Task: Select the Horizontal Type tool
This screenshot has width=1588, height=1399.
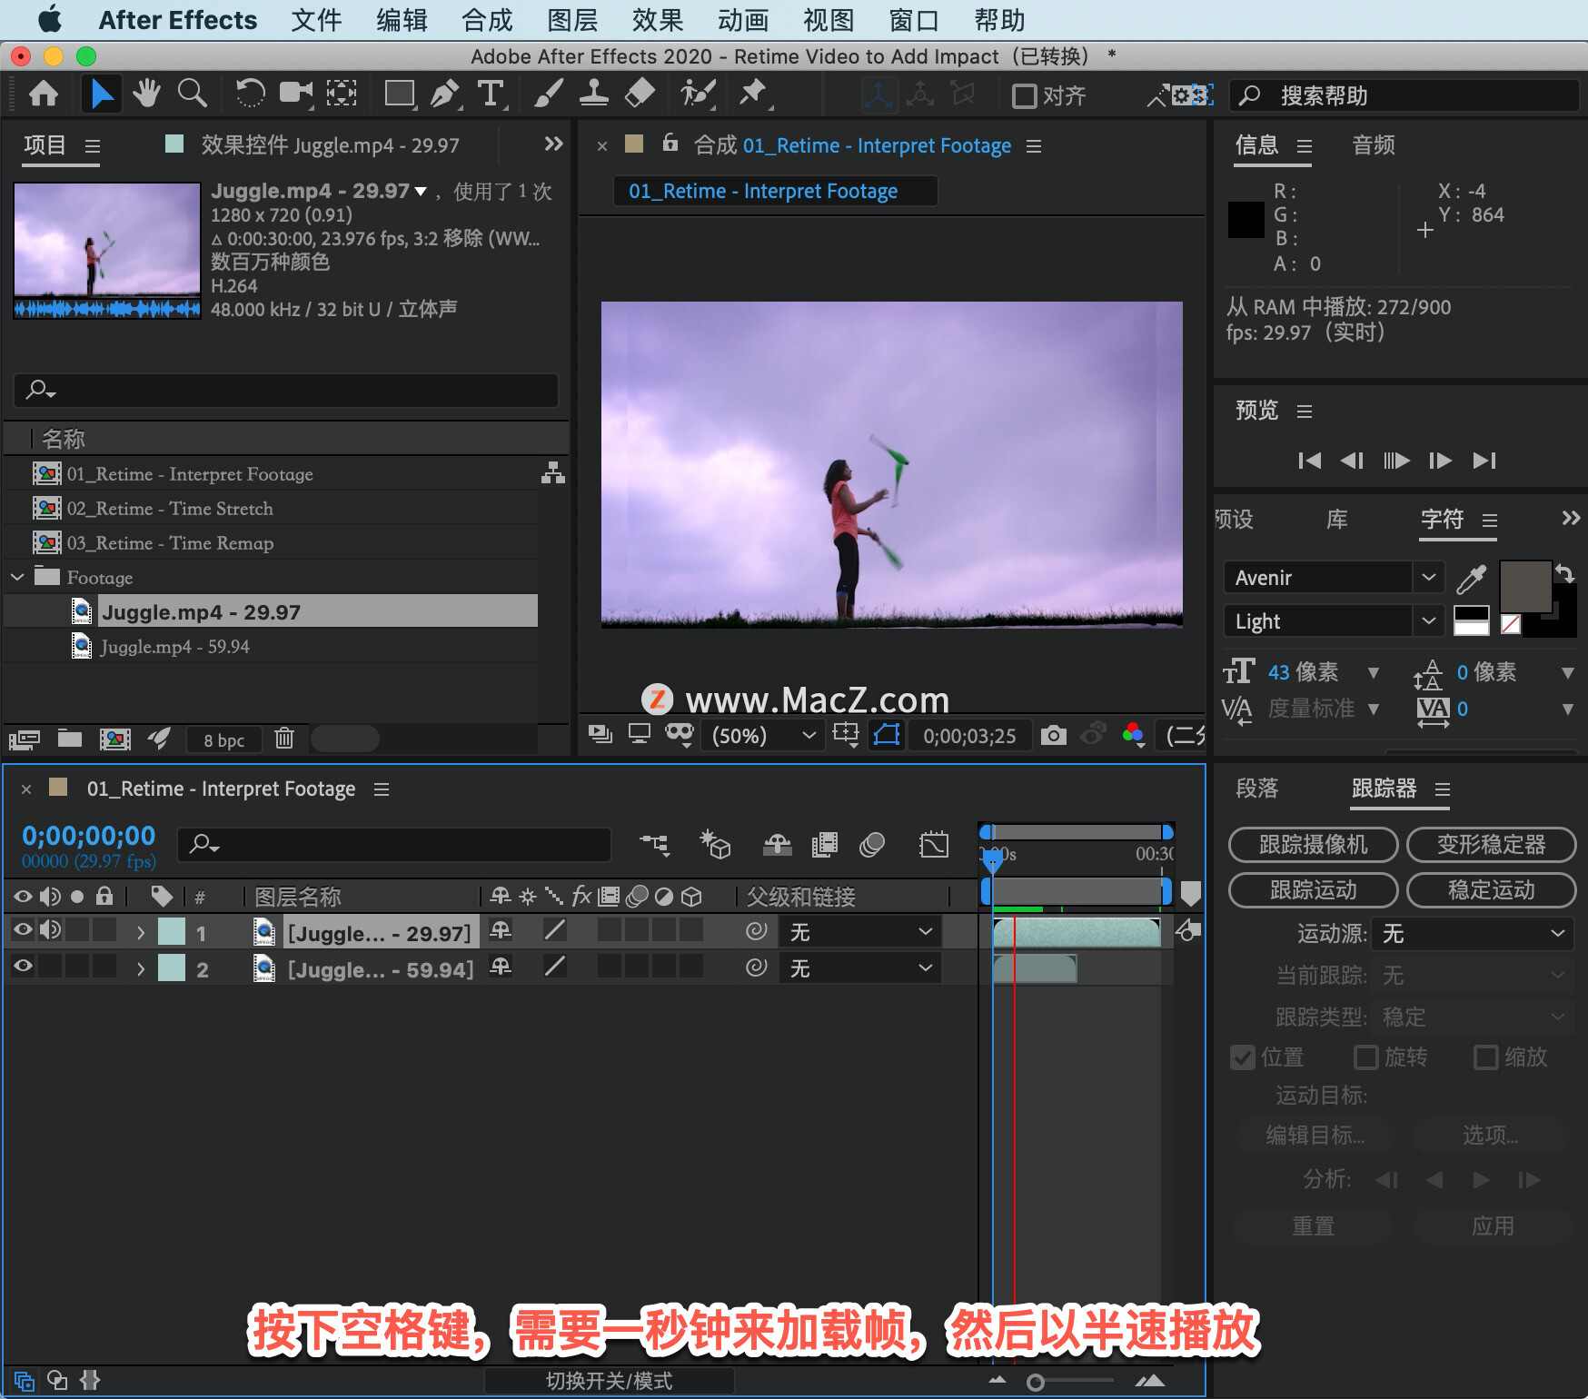Action: pos(491,94)
